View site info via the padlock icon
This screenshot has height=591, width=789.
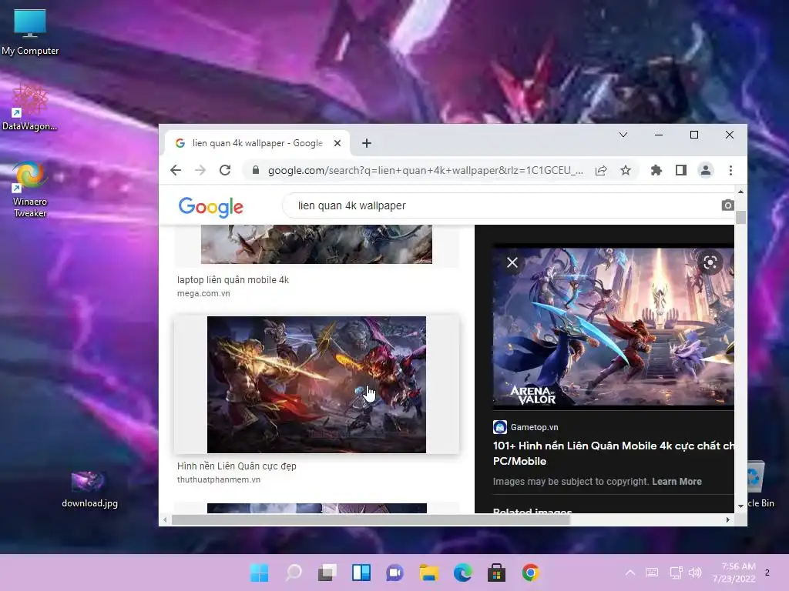256,170
